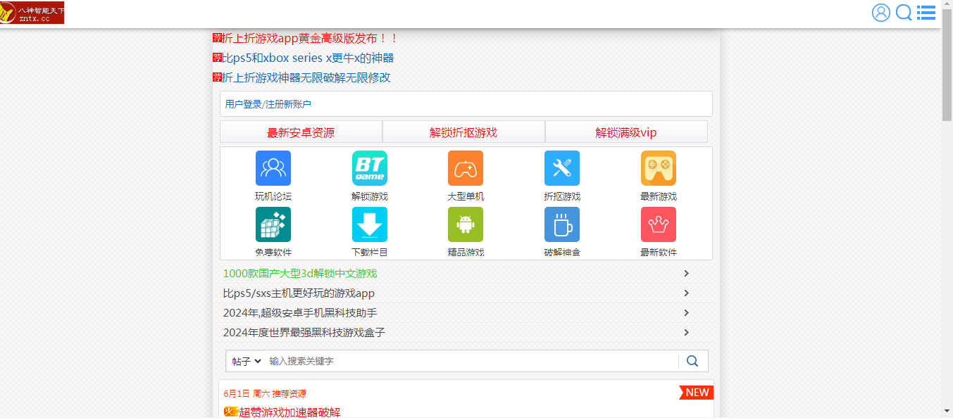Click the 用户登录 login link

click(x=243, y=104)
